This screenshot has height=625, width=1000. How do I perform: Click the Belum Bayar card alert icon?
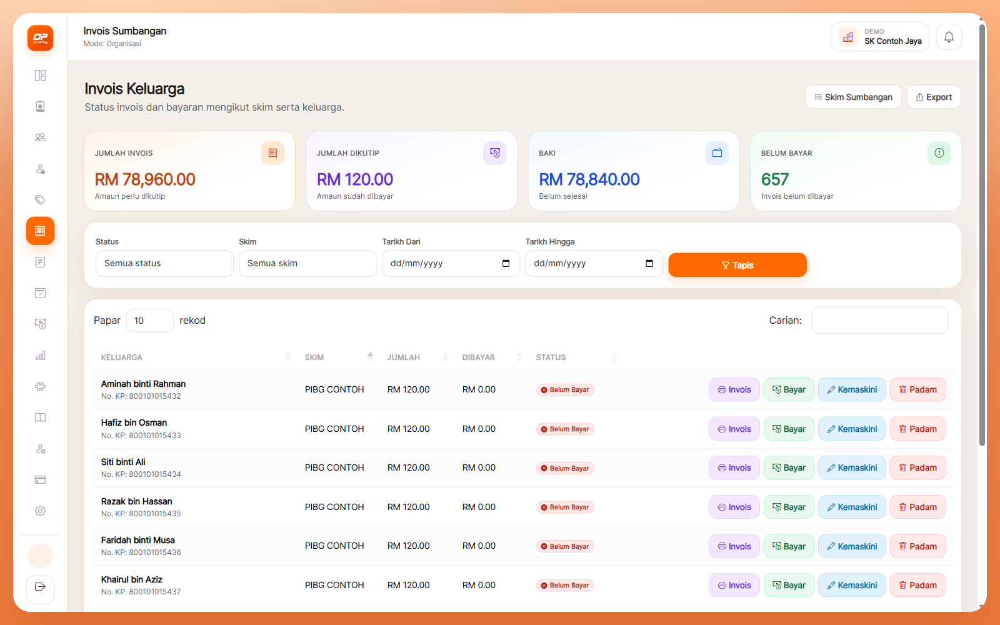click(x=939, y=153)
